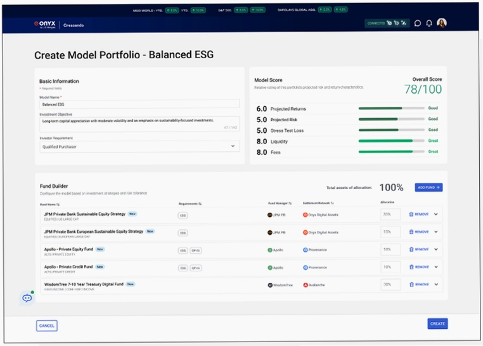Edit allocation field showing 35%

pos(390,214)
